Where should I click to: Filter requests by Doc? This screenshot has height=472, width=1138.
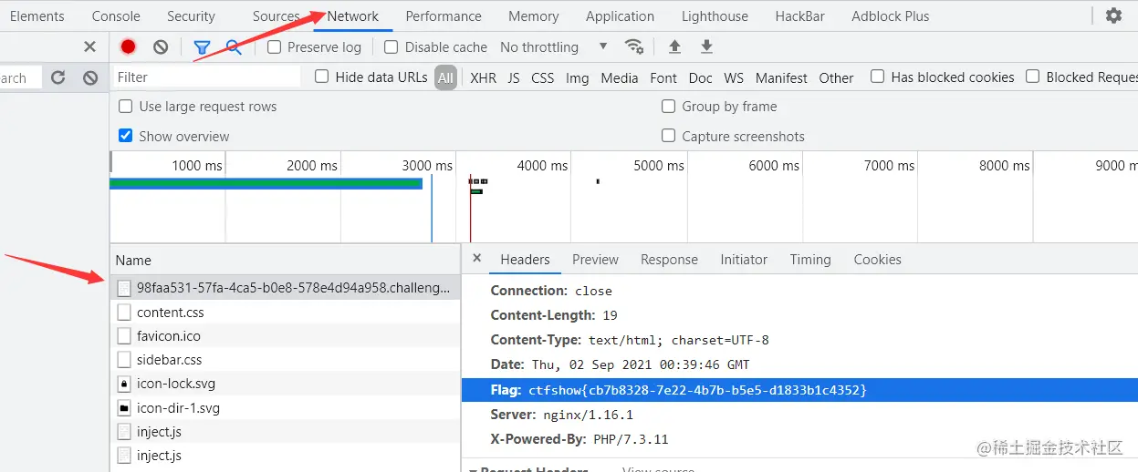(x=700, y=77)
